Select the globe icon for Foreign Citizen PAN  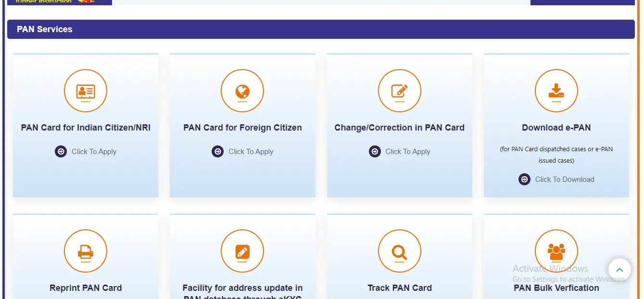(x=242, y=91)
